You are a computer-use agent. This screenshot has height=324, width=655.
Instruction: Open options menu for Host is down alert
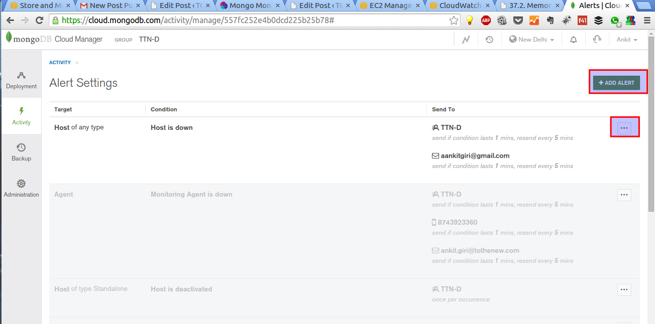tap(624, 128)
